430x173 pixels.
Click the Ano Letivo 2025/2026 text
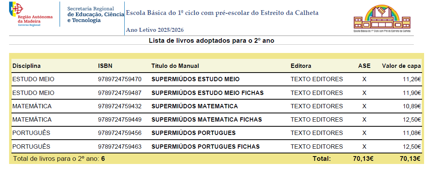click(x=155, y=30)
